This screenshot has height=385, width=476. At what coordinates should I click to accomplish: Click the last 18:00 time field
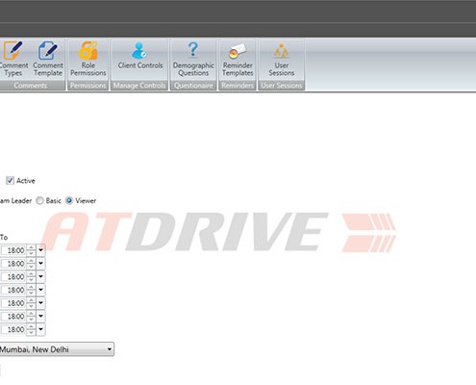pos(13,329)
